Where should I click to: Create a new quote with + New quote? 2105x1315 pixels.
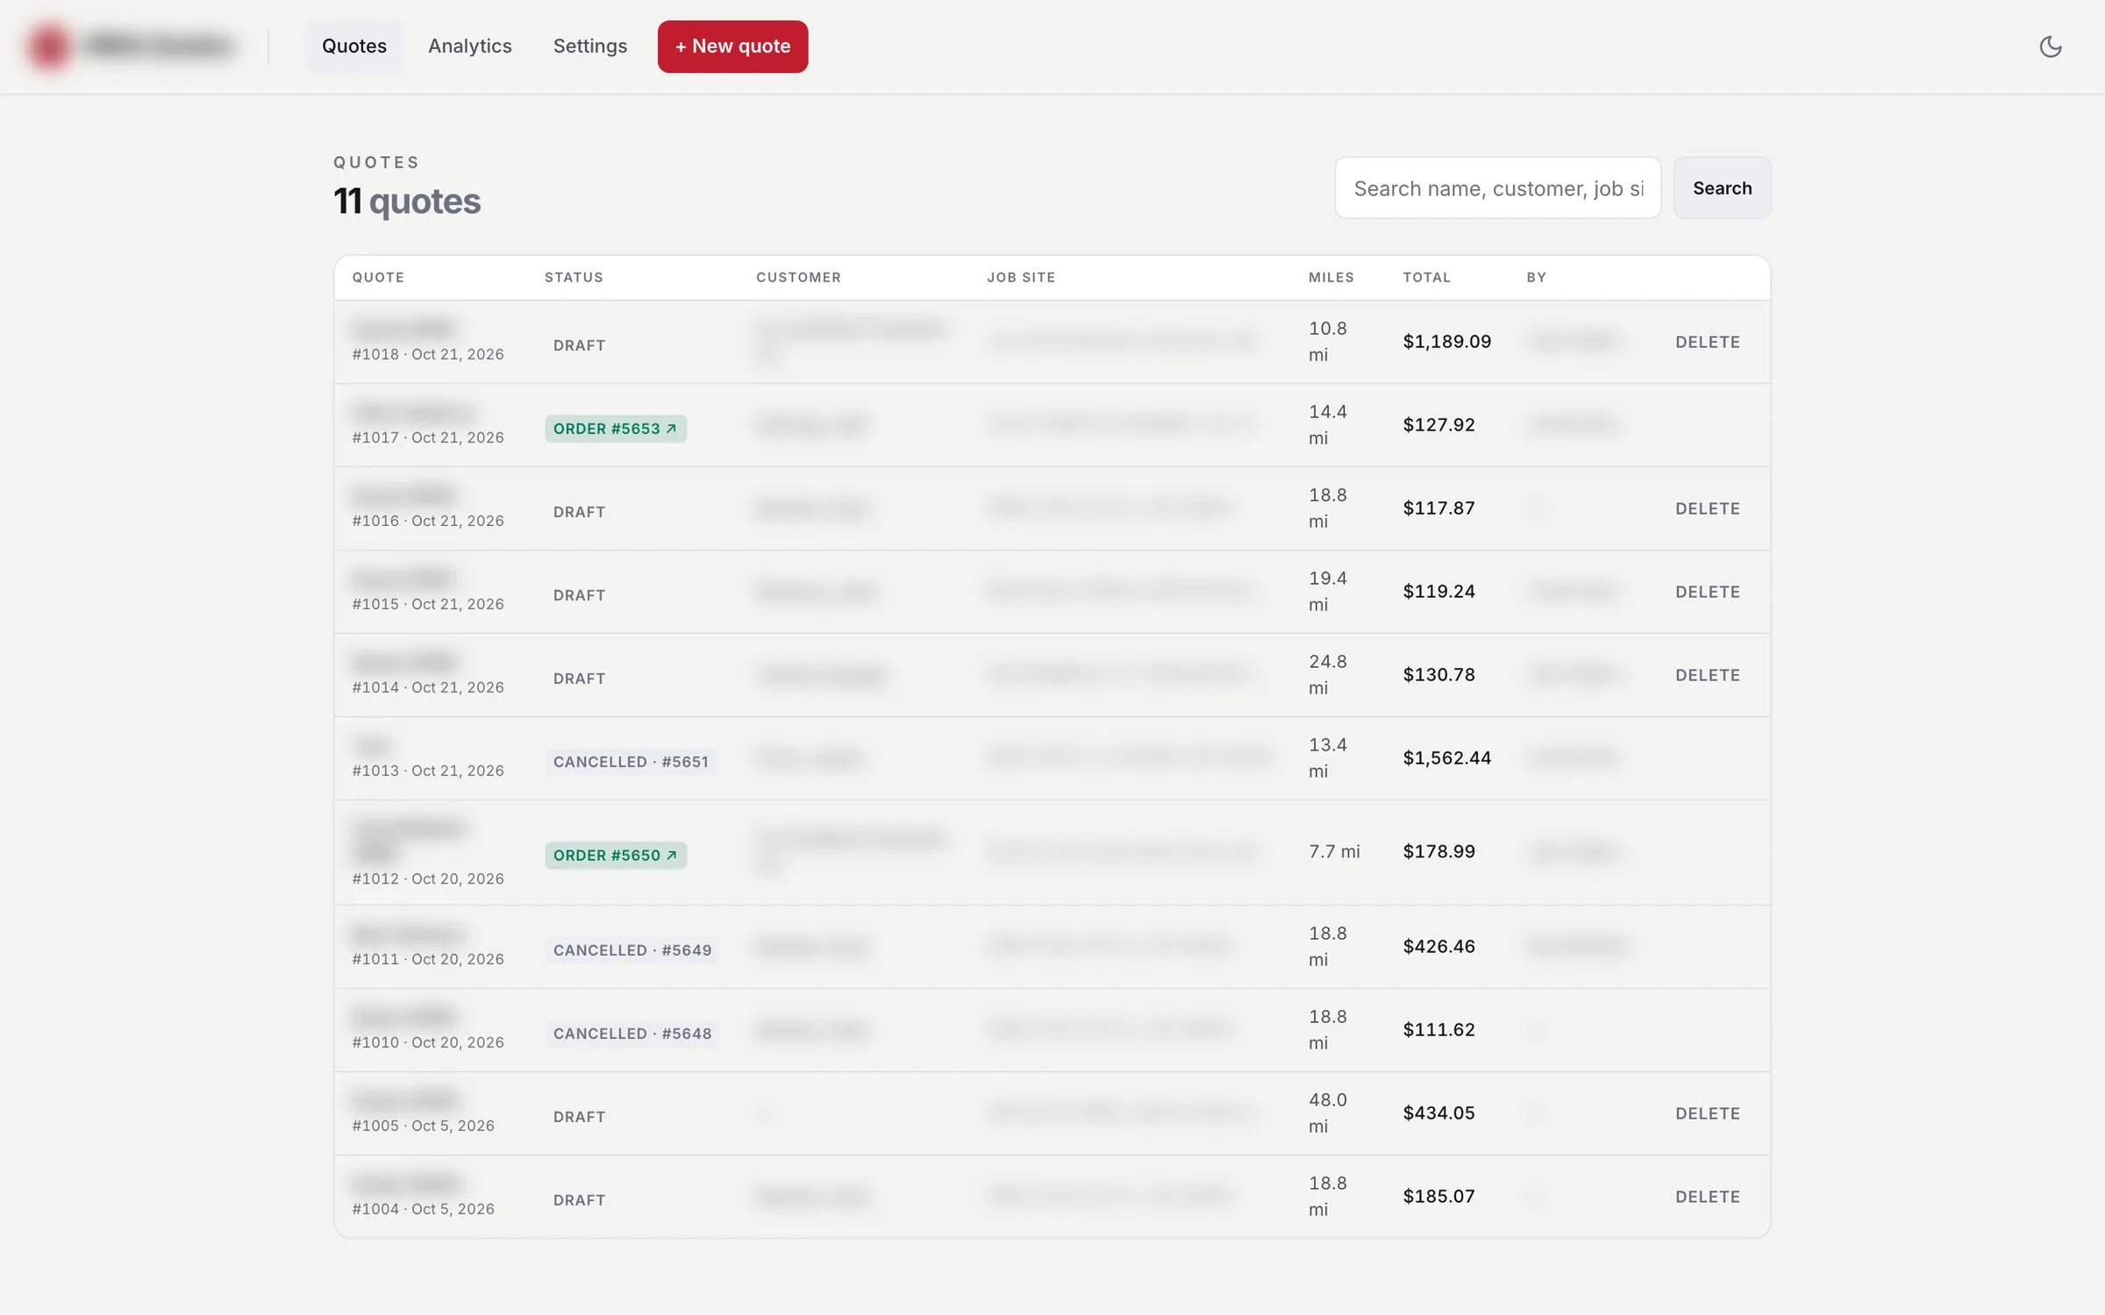point(732,46)
